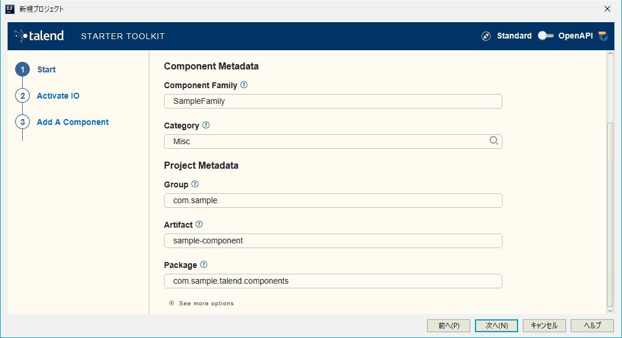
Task: Open the Artifact help icon
Action: click(199, 224)
